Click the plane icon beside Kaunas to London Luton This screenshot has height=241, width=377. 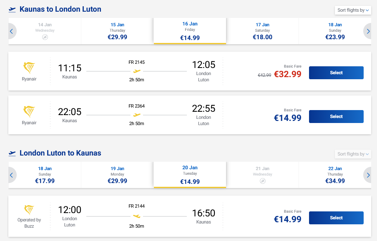pos(13,9)
